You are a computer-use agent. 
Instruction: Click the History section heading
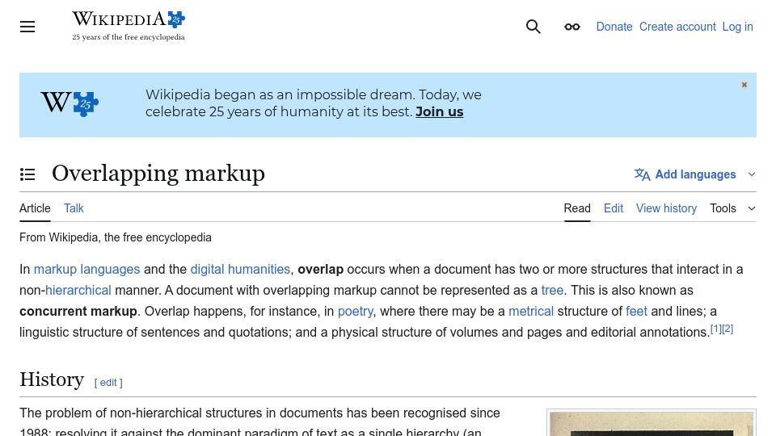tap(52, 379)
